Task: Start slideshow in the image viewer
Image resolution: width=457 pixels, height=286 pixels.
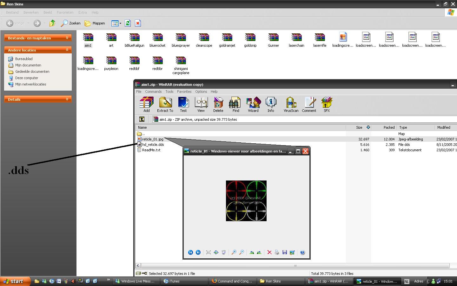Action: click(x=224, y=252)
